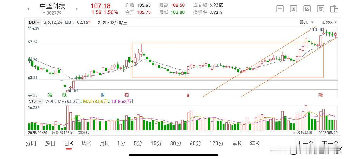Switch to the 分时 tab
This screenshot has width=347, height=159.
pos(31,143)
